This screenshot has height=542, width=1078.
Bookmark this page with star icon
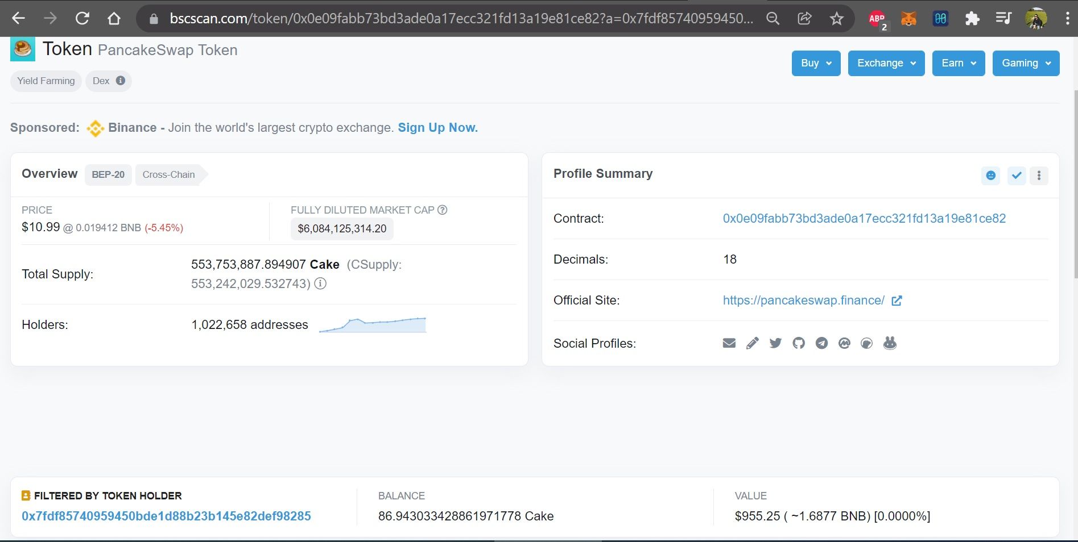(836, 19)
